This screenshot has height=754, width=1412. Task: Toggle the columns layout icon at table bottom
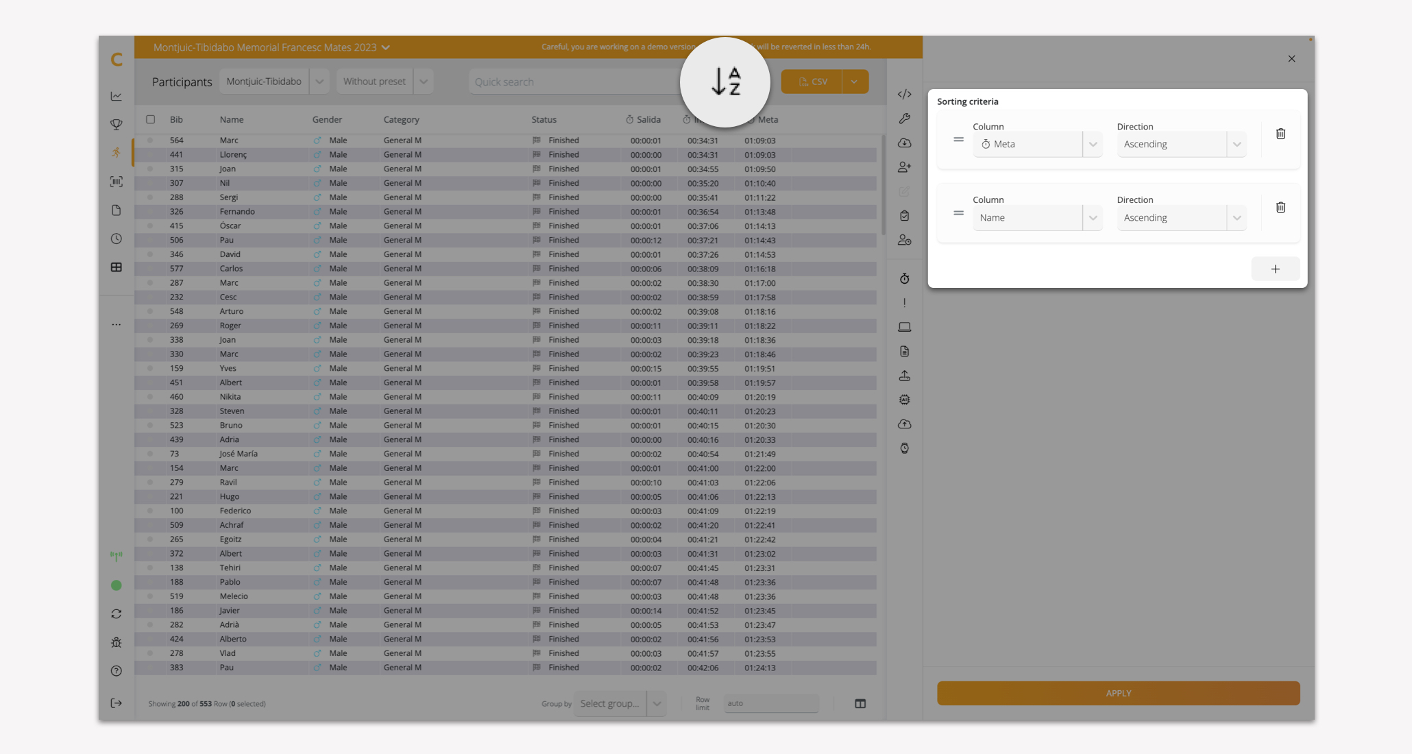pyautogui.click(x=860, y=703)
